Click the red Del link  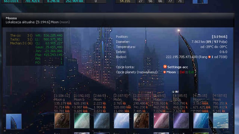point(182,72)
